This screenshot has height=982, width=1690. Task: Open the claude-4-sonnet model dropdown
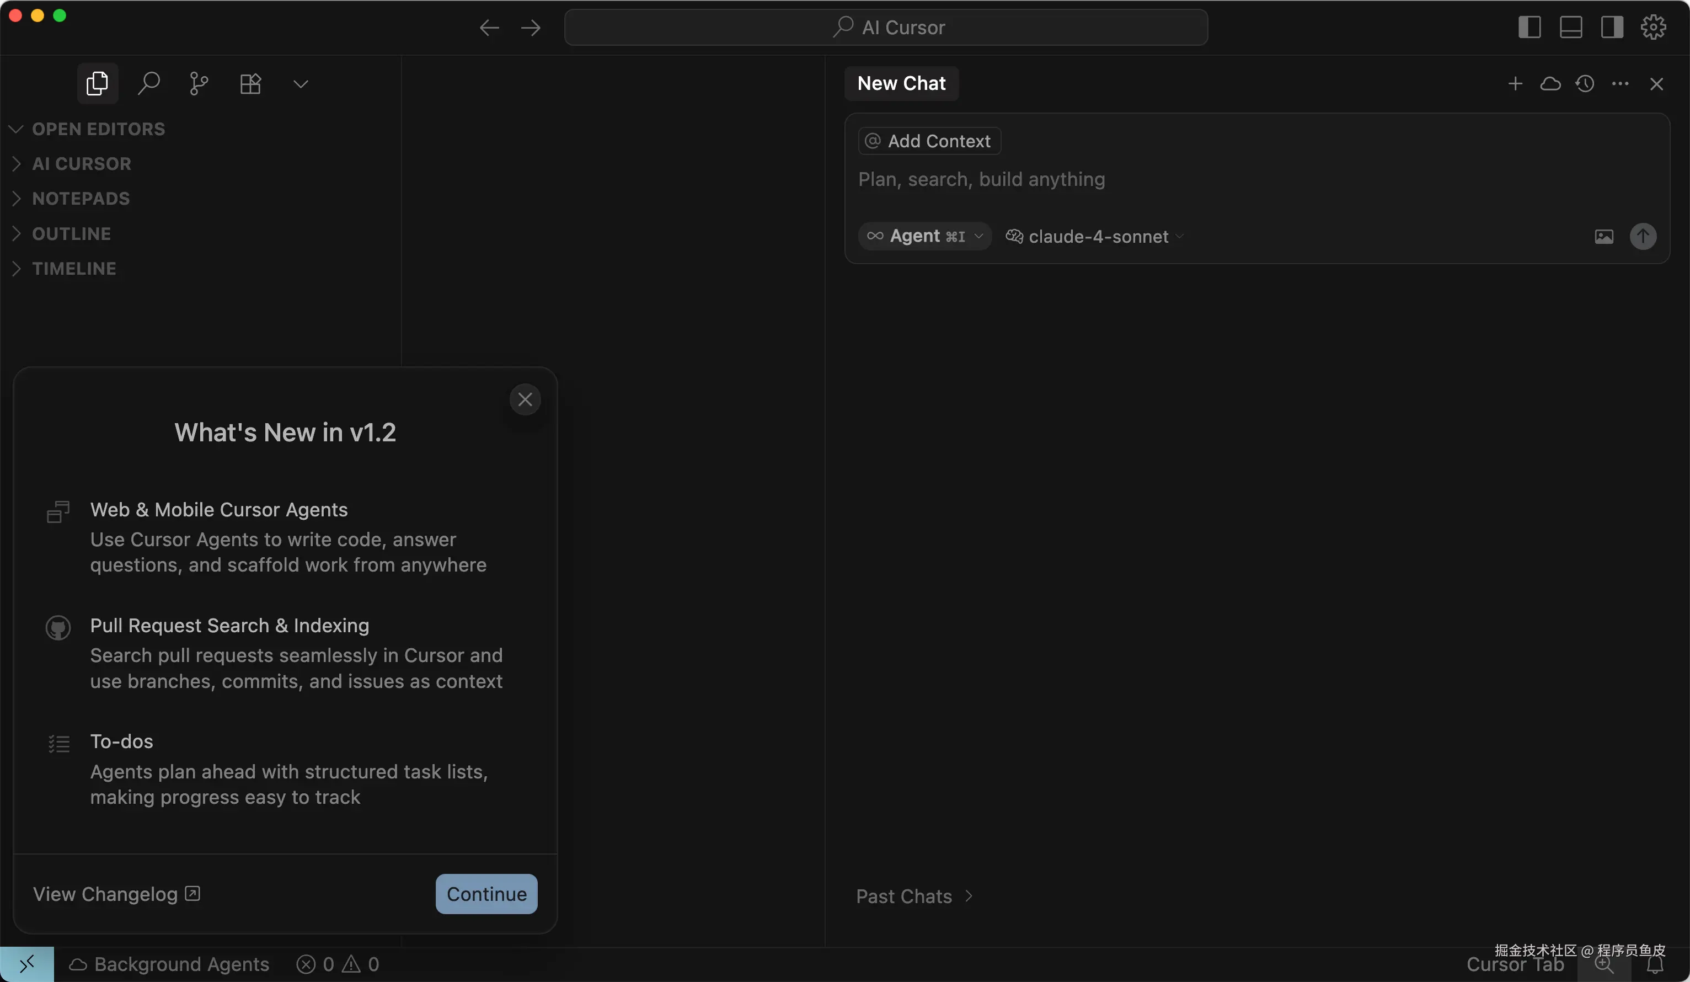click(1094, 236)
